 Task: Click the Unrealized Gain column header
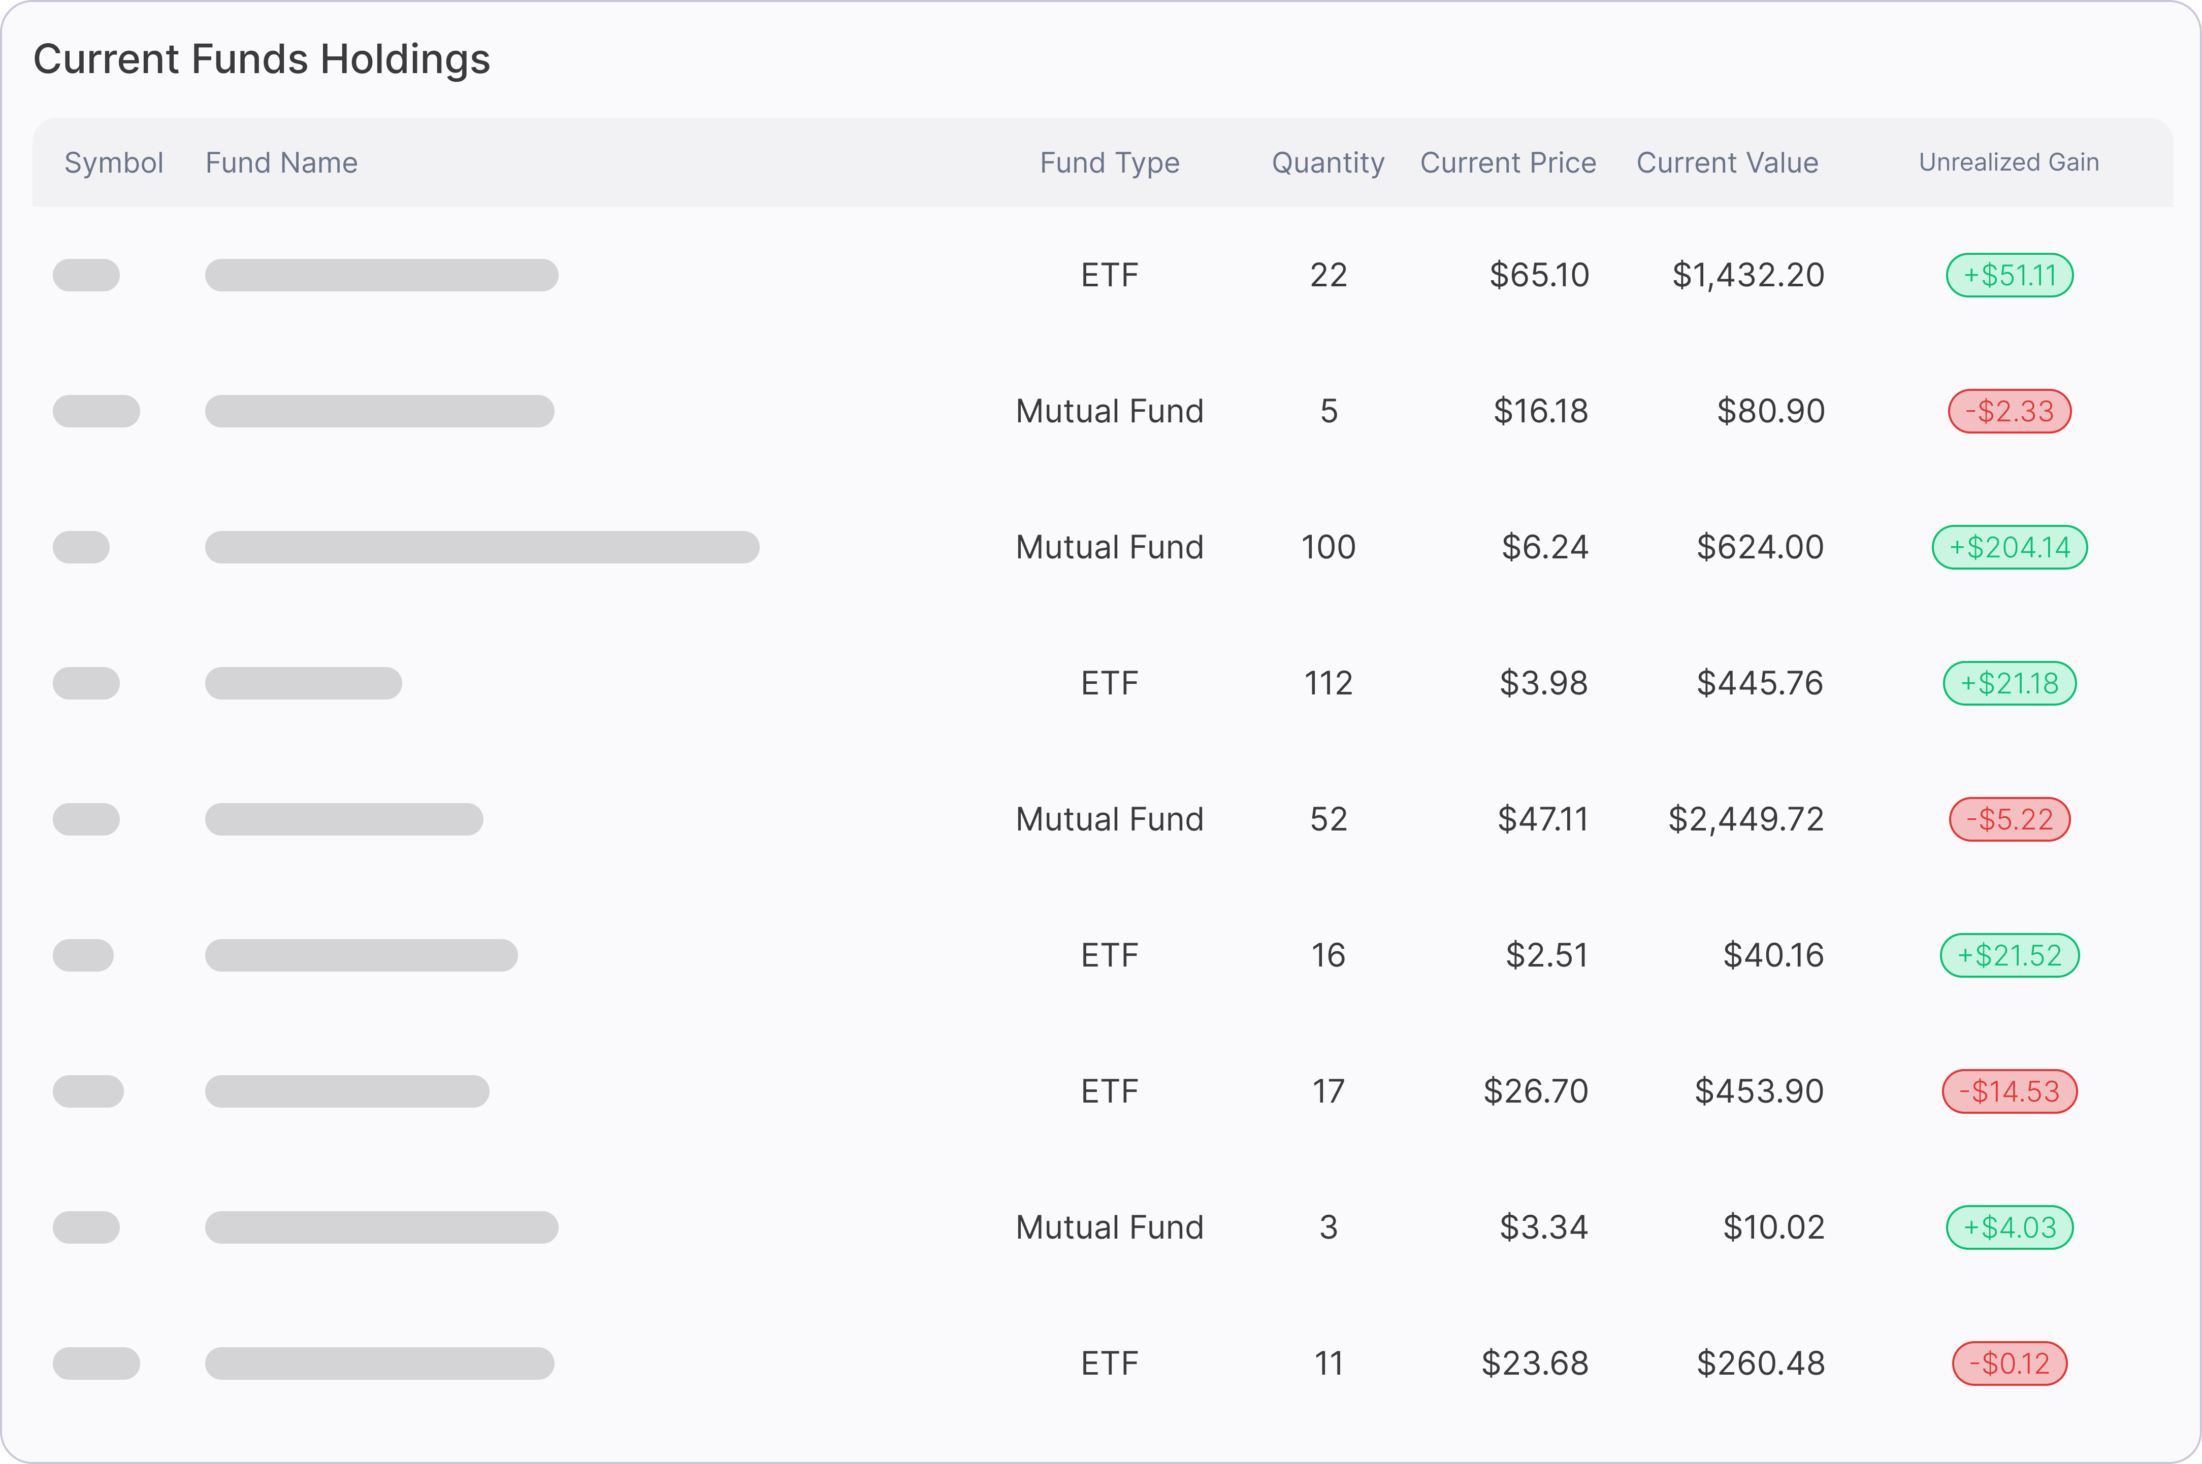coord(2009,162)
